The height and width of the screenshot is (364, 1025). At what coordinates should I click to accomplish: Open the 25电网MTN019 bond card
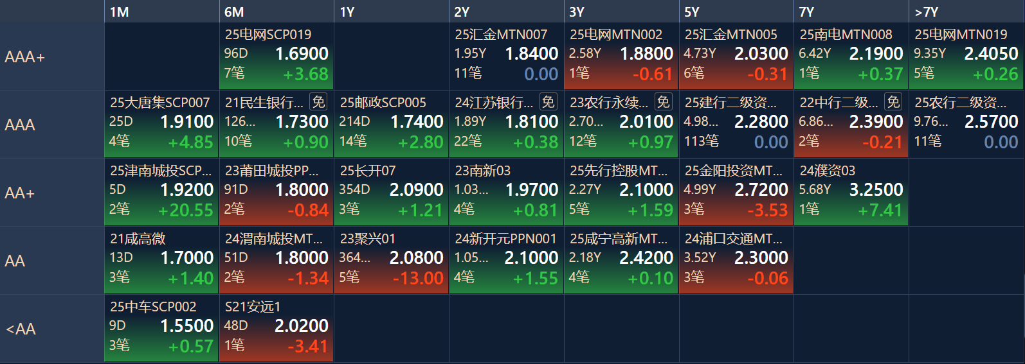pos(967,56)
